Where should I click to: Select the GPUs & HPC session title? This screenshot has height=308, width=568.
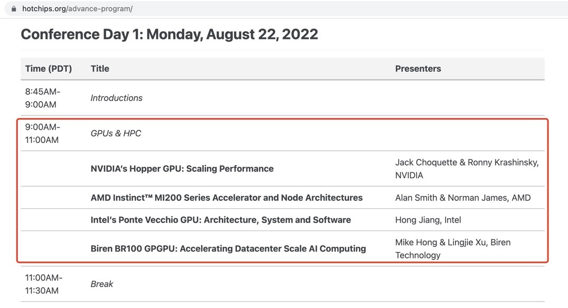116,133
